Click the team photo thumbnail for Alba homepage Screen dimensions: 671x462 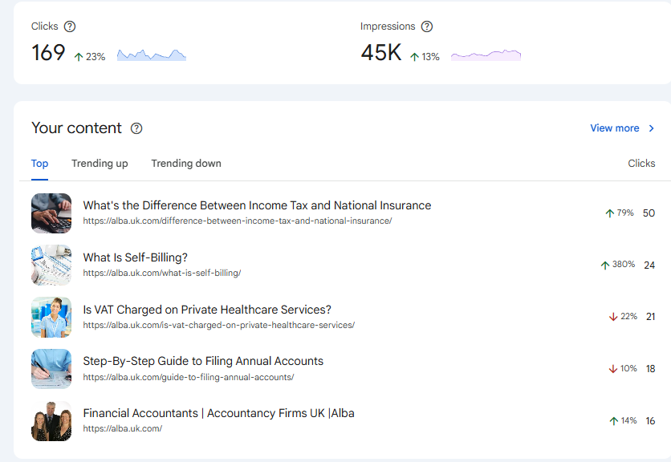coord(51,420)
